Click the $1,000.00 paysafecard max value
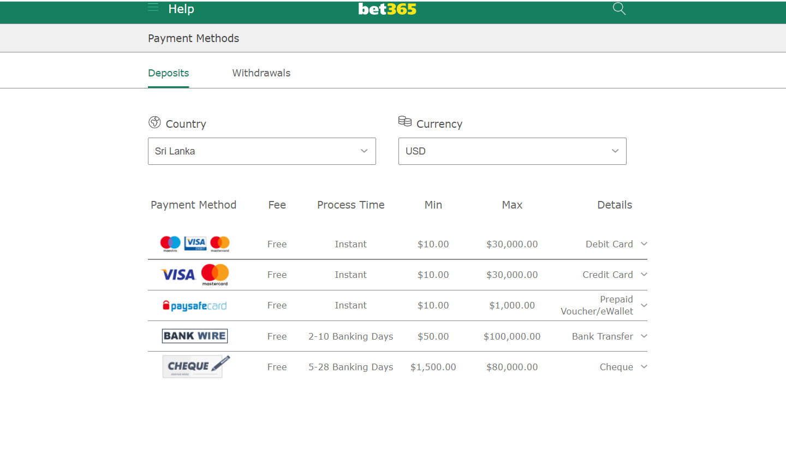Viewport: 786px width, 469px height. pos(512,305)
